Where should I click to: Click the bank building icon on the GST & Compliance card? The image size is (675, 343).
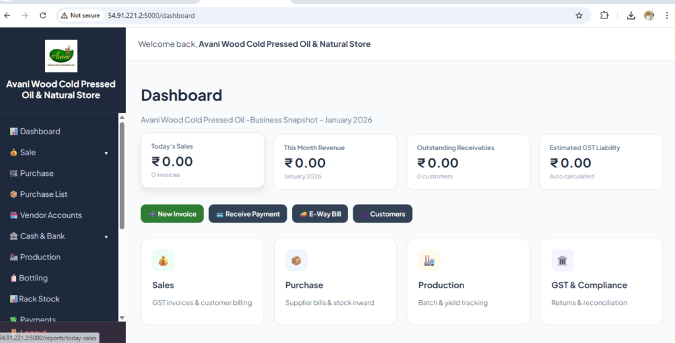coord(562,261)
